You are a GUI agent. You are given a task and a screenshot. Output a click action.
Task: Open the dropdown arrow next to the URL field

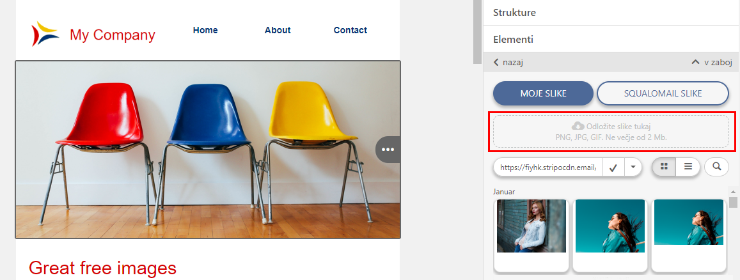pos(633,167)
